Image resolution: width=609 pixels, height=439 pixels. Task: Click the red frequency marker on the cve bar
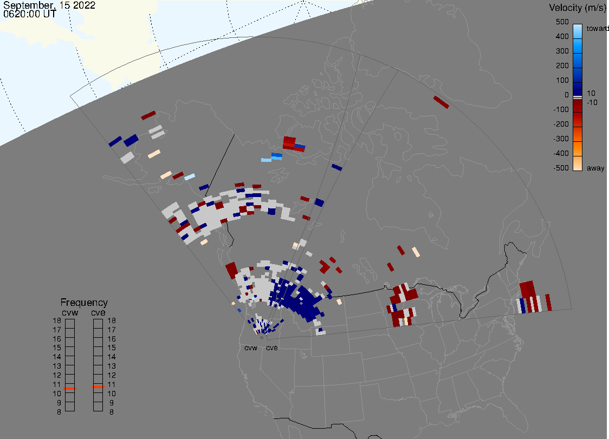coord(98,387)
